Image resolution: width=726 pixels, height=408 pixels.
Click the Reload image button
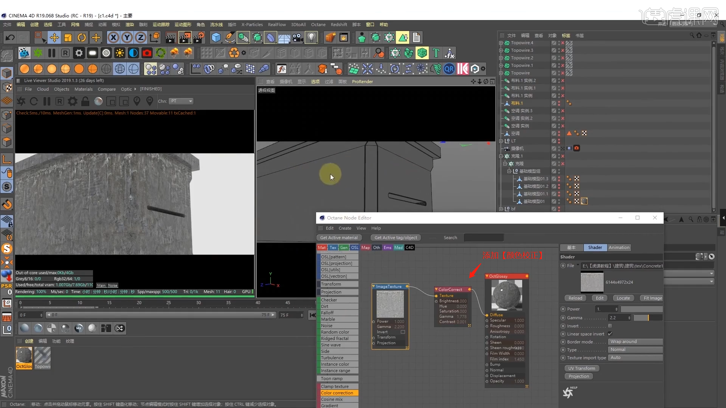[575, 298]
